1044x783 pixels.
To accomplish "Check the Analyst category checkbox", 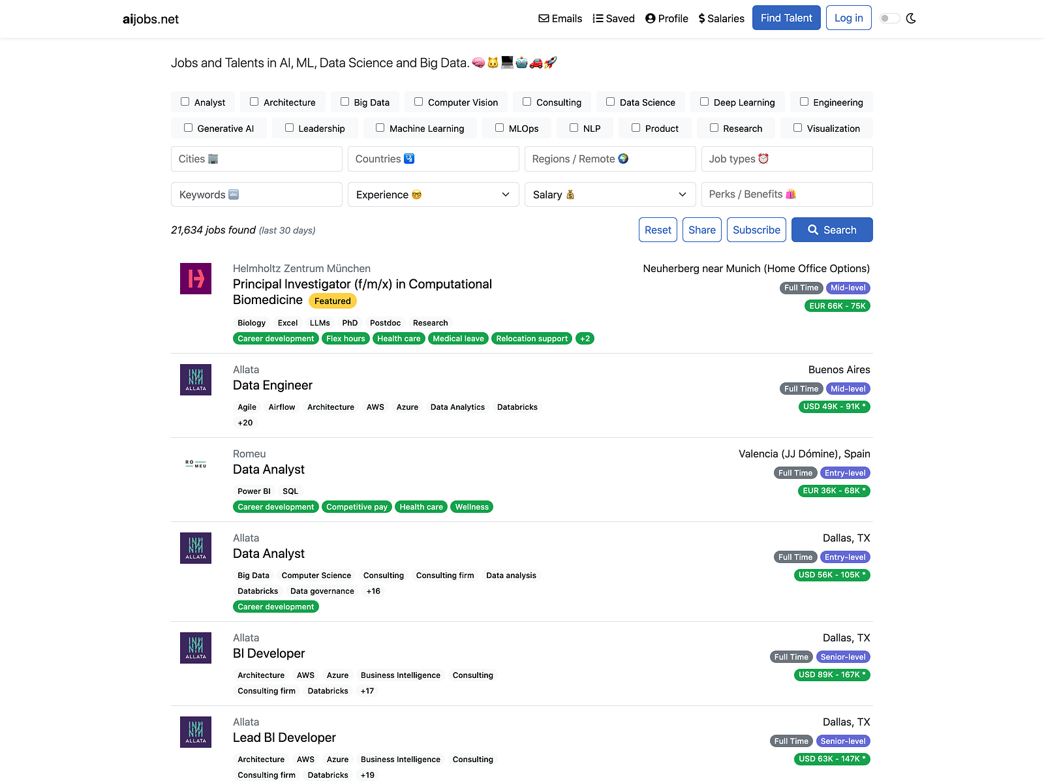I will [x=185, y=102].
